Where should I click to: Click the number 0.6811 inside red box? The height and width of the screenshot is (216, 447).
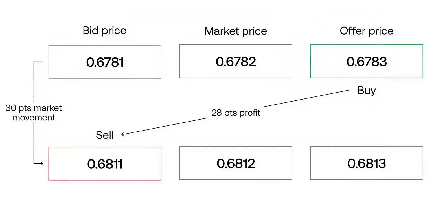pyautogui.click(x=105, y=164)
